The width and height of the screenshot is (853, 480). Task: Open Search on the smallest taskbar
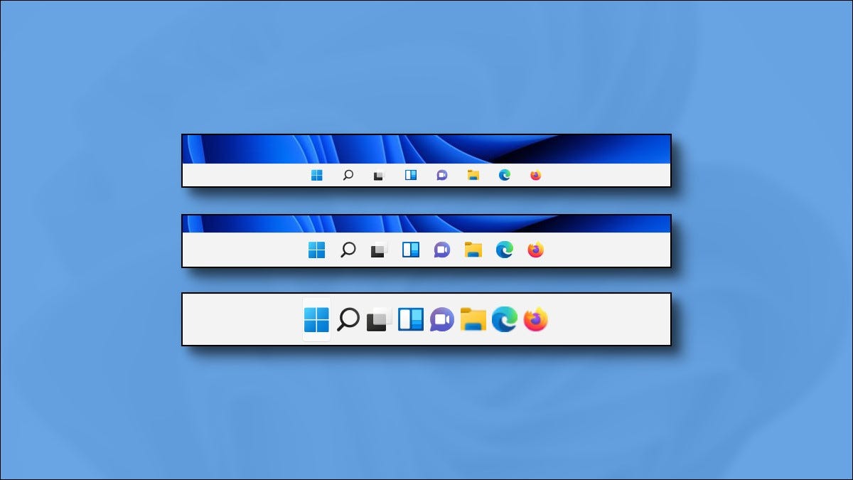[348, 176]
